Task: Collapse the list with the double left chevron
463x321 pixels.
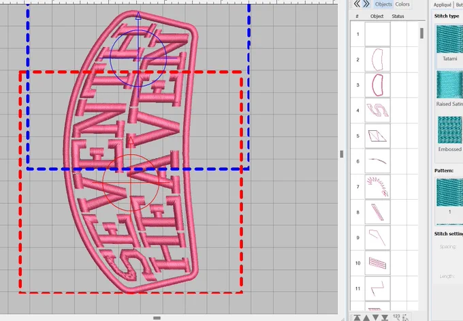Action: (x=357, y=4)
